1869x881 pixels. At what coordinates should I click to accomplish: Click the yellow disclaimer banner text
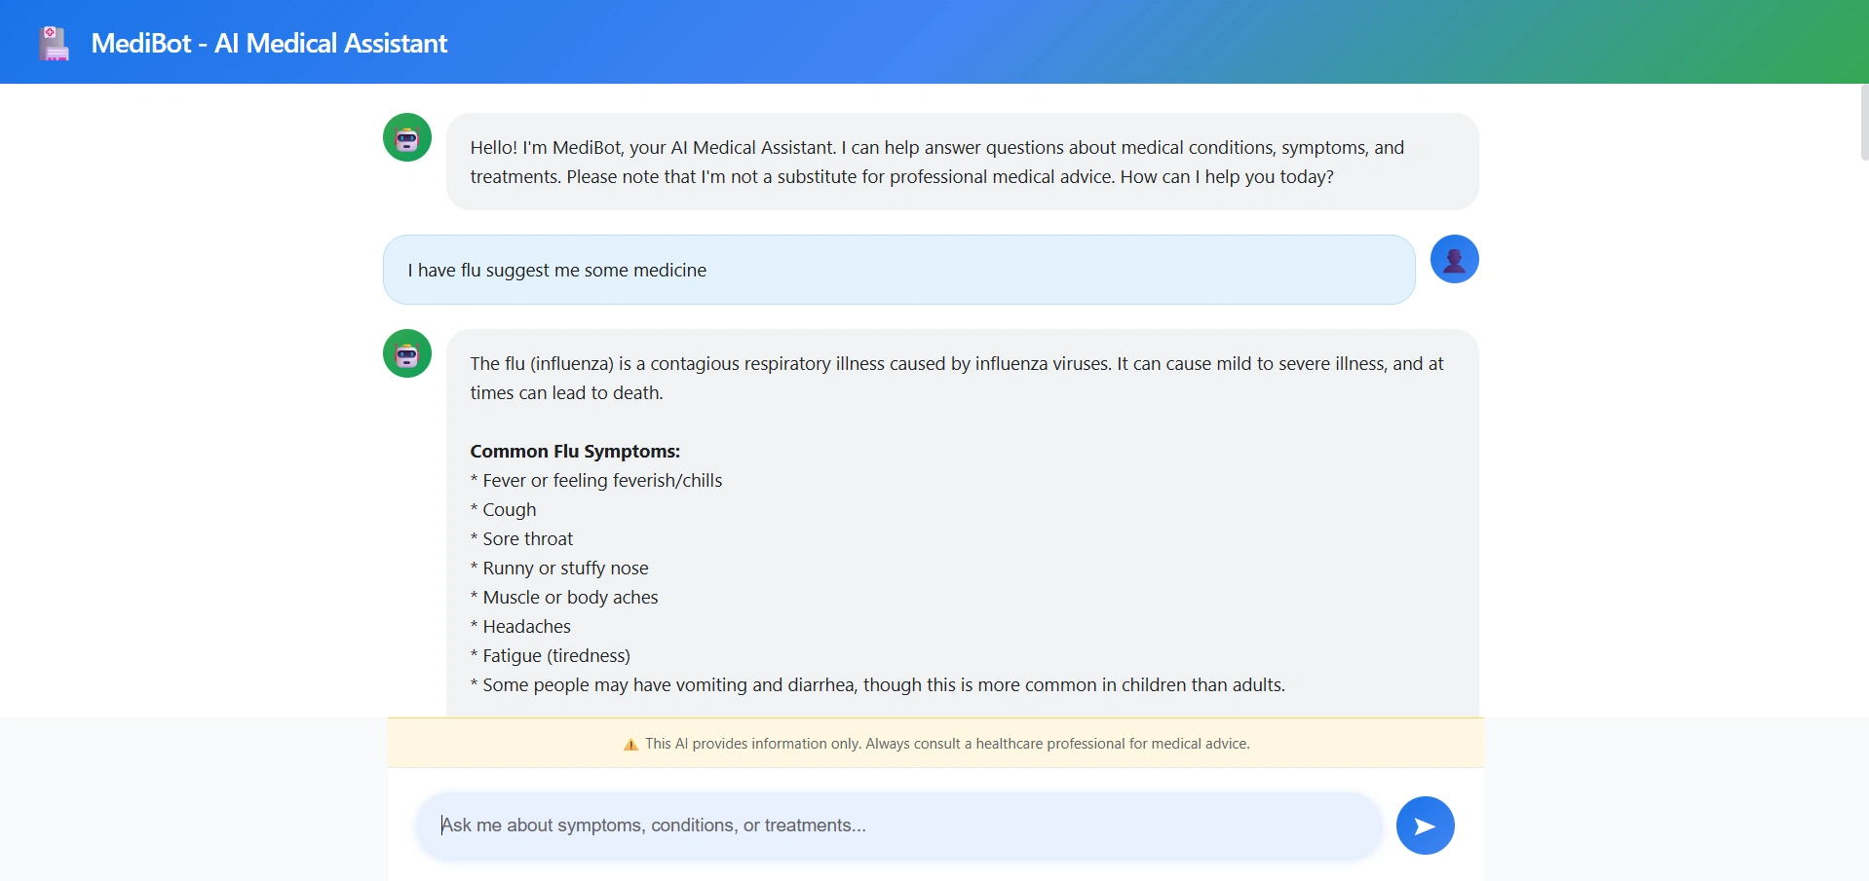pyautogui.click(x=946, y=744)
